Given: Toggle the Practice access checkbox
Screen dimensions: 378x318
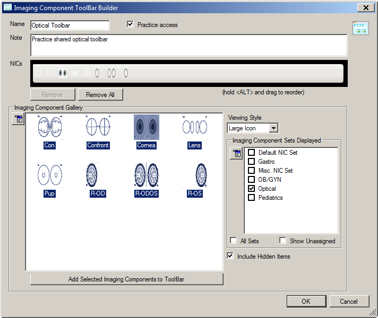Looking at the screenshot, I should [x=130, y=24].
